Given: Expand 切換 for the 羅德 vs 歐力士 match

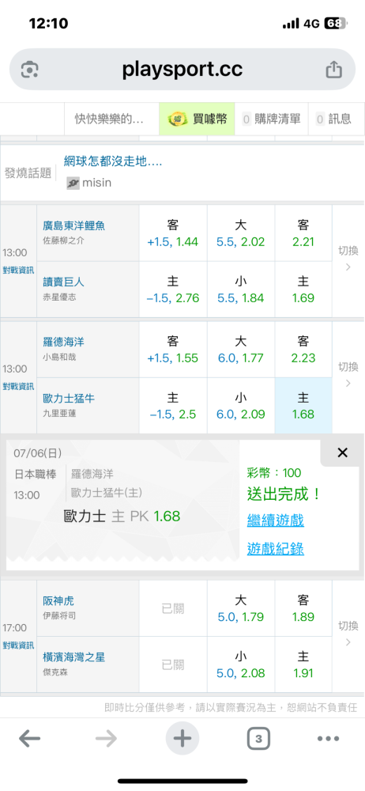Looking at the screenshot, I should [348, 375].
